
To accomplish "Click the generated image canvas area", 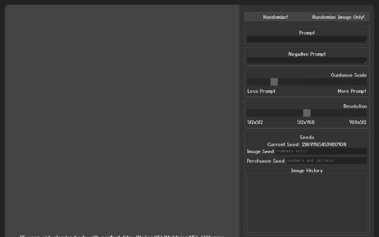I will 122,118.
